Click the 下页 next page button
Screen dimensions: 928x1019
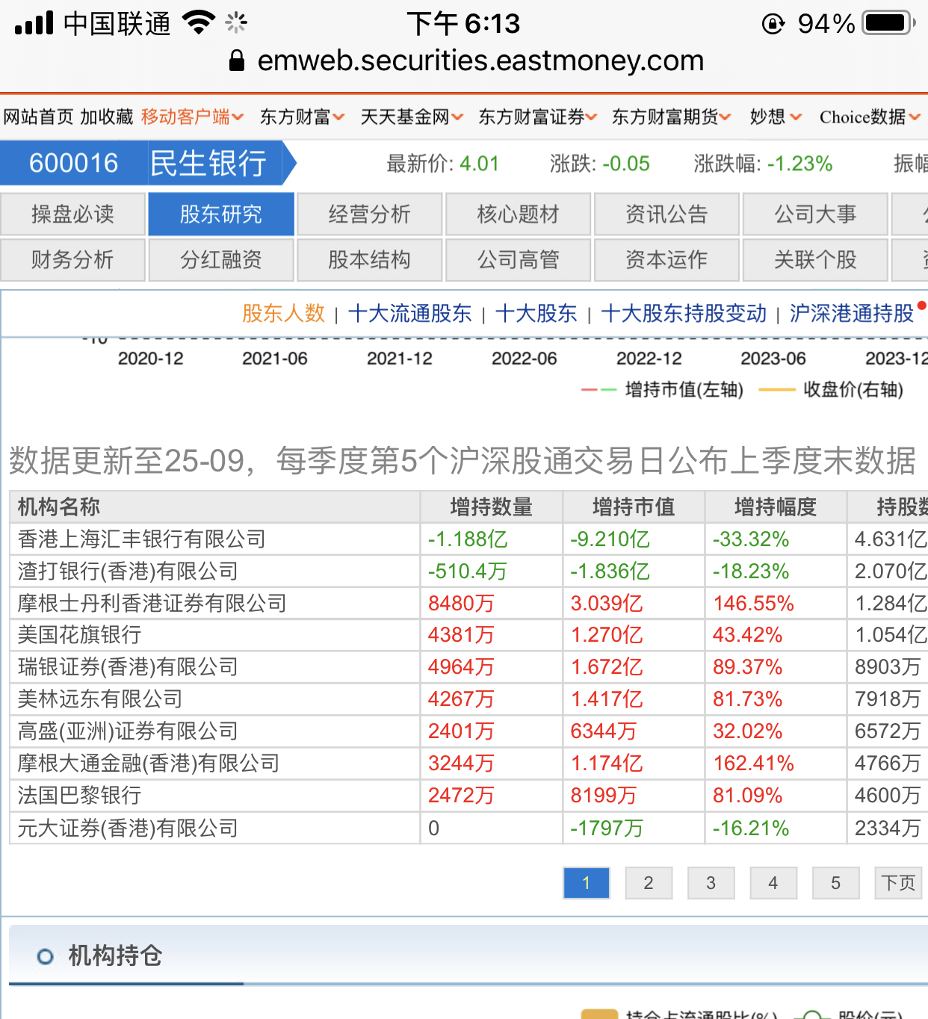[897, 883]
